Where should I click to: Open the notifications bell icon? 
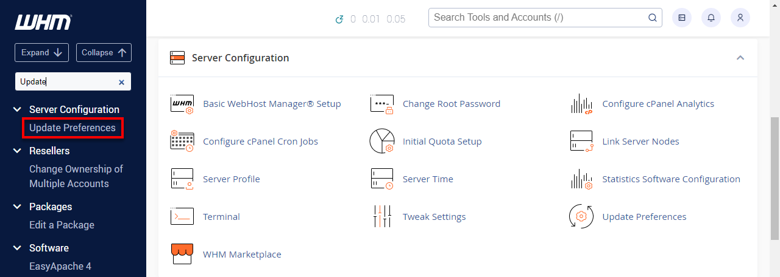[711, 18]
